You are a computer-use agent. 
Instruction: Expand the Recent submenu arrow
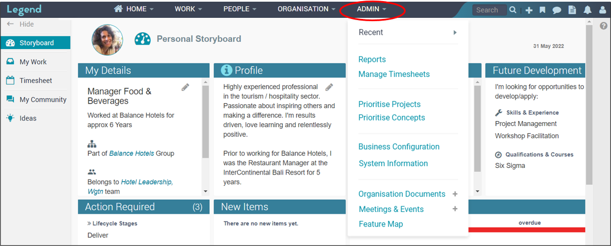coord(455,32)
